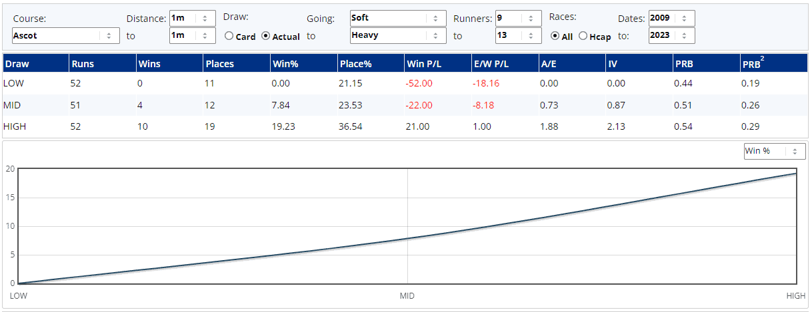Open the end date dropdown showing 2023
Image resolution: width=812 pixels, height=312 pixels.
(671, 35)
